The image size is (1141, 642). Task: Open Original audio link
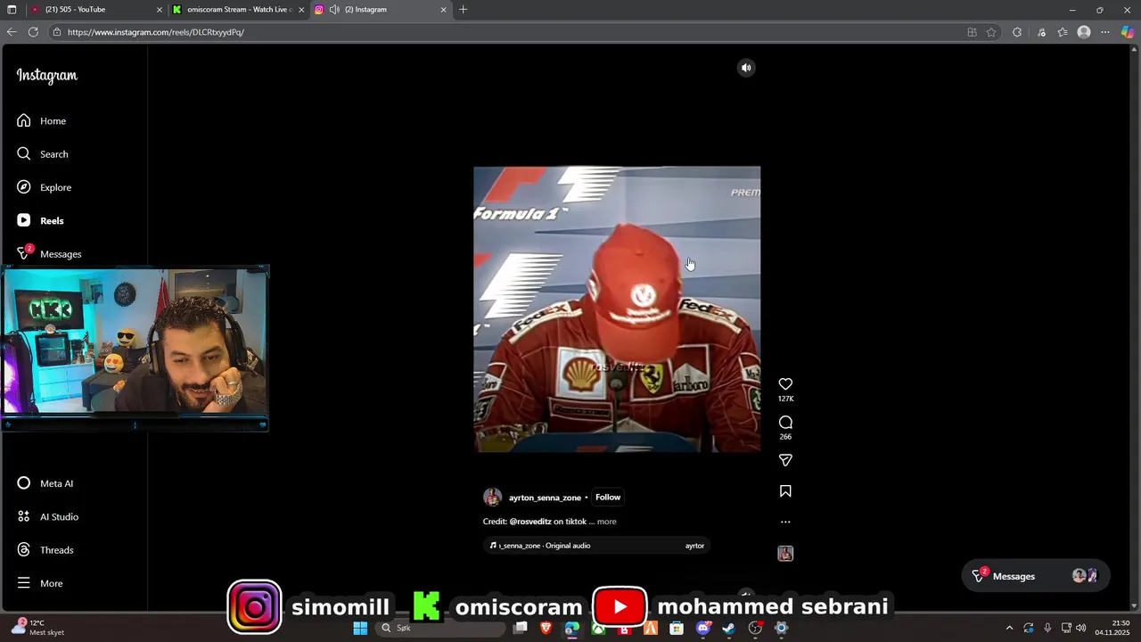coord(568,546)
